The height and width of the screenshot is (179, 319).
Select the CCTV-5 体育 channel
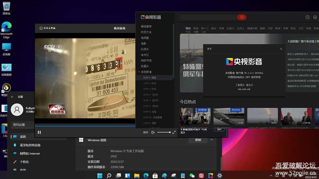pyautogui.click(x=150, y=112)
